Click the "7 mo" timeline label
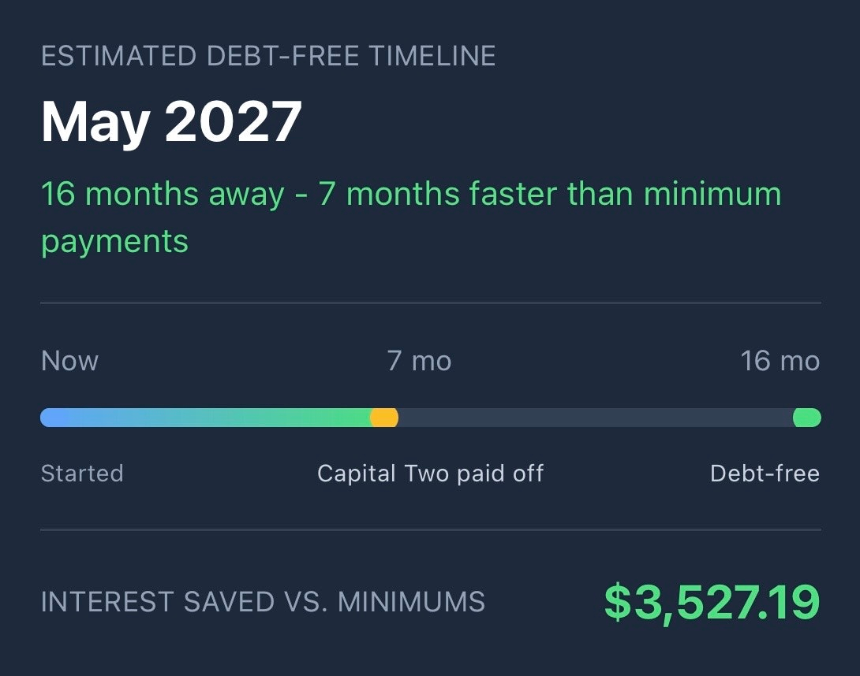The width and height of the screenshot is (860, 676). (x=419, y=361)
